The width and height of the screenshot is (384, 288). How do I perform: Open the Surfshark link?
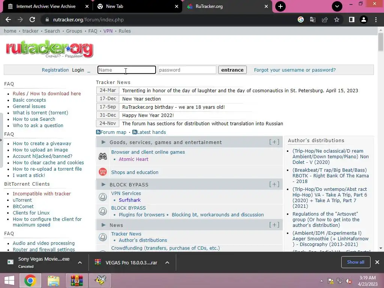(129, 200)
